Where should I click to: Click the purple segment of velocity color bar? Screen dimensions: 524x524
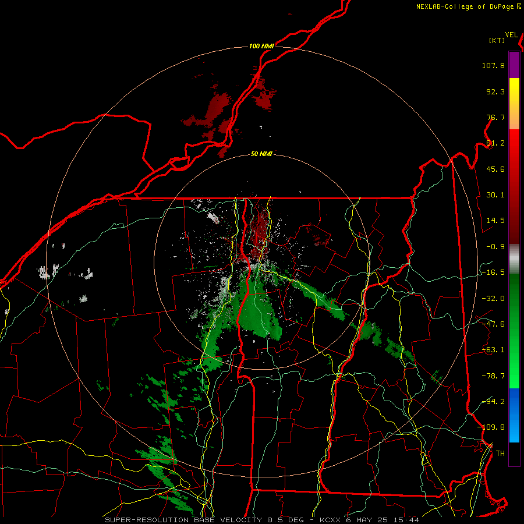[x=514, y=65]
